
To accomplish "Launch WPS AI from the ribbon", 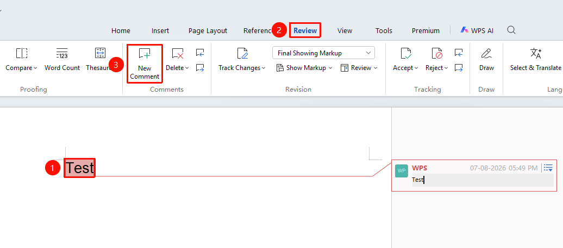I will click(x=477, y=30).
